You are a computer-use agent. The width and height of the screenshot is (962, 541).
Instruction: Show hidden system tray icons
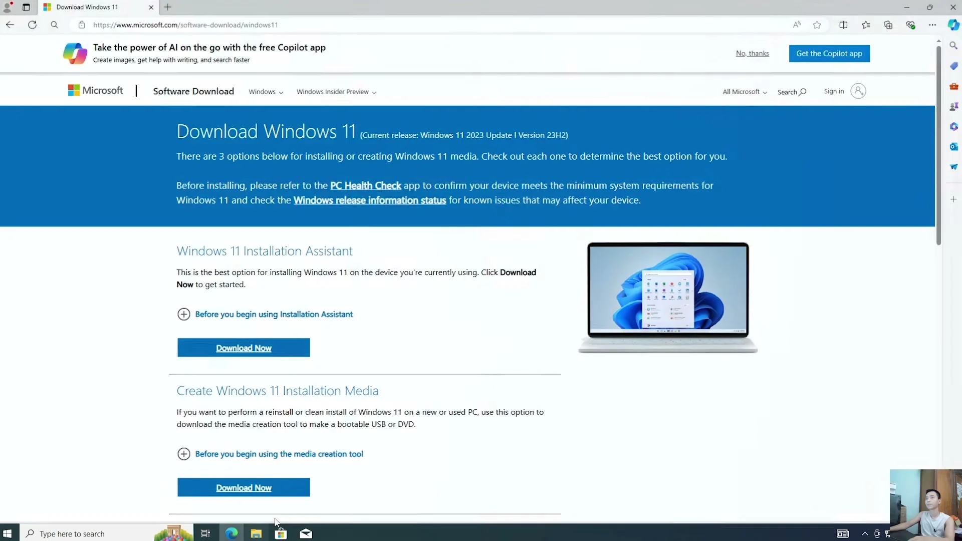(x=865, y=533)
